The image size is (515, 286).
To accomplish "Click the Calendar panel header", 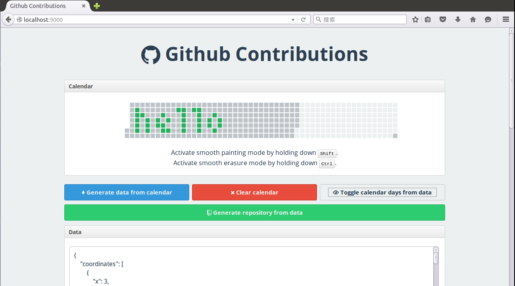I will [255, 86].
